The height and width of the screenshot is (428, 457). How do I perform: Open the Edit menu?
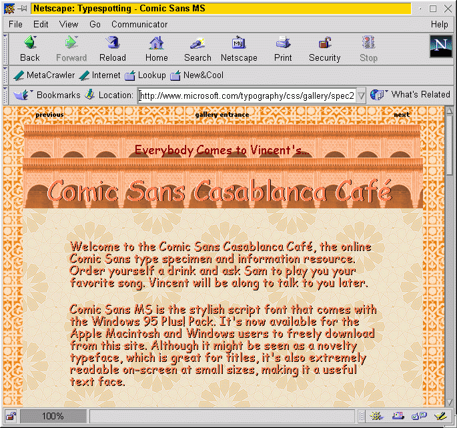tap(41, 24)
